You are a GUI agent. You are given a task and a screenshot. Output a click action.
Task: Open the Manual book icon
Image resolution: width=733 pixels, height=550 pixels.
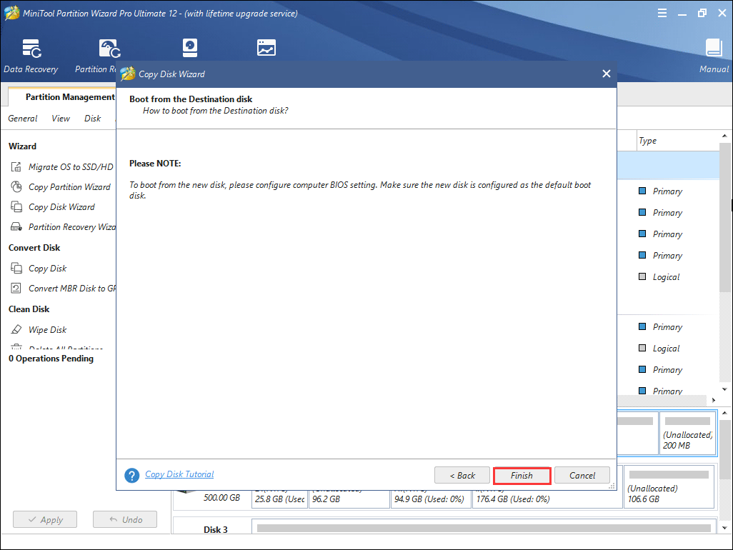click(x=714, y=48)
